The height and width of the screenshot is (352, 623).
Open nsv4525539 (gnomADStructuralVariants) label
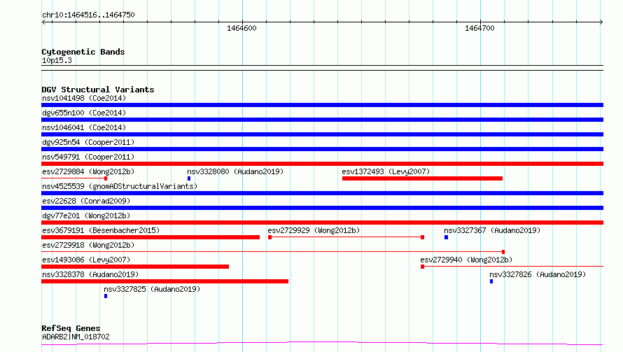click(x=120, y=186)
